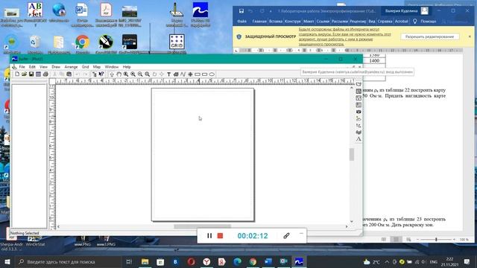Viewport: 477px width, 268px height.
Task: Open the Draw menu in Surfer
Action: 56,67
